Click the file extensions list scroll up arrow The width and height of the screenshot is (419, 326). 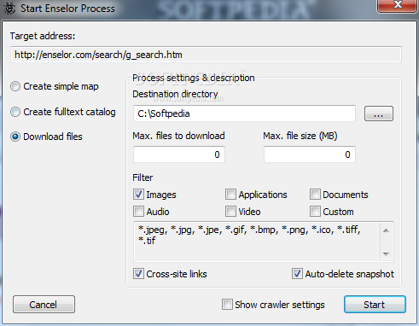coord(386,230)
